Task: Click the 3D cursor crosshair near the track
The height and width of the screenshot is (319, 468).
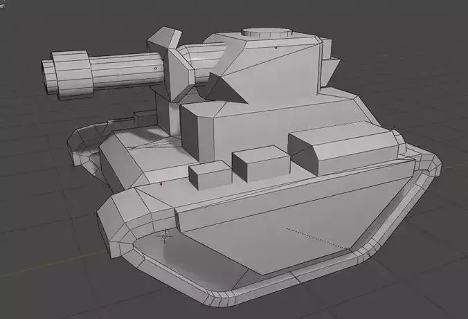Action: click(165, 237)
